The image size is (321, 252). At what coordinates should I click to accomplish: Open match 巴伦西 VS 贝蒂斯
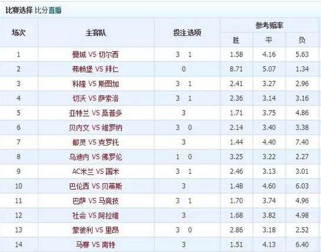(95, 186)
